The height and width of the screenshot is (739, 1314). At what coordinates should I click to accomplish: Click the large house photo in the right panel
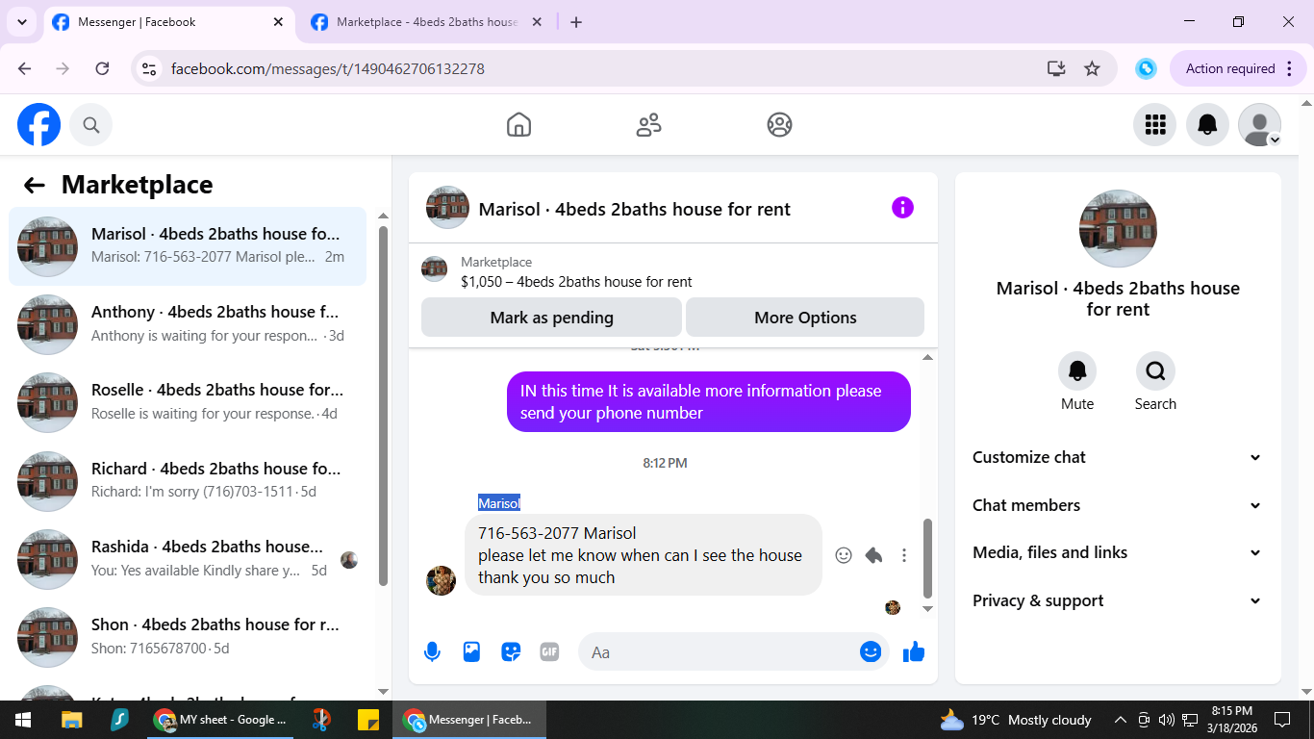coord(1118,229)
